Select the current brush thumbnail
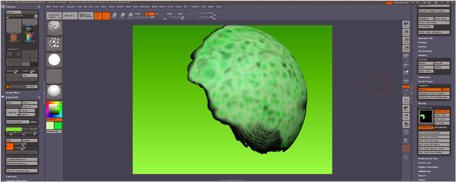Screen dimensions: 456x182 (54, 28)
